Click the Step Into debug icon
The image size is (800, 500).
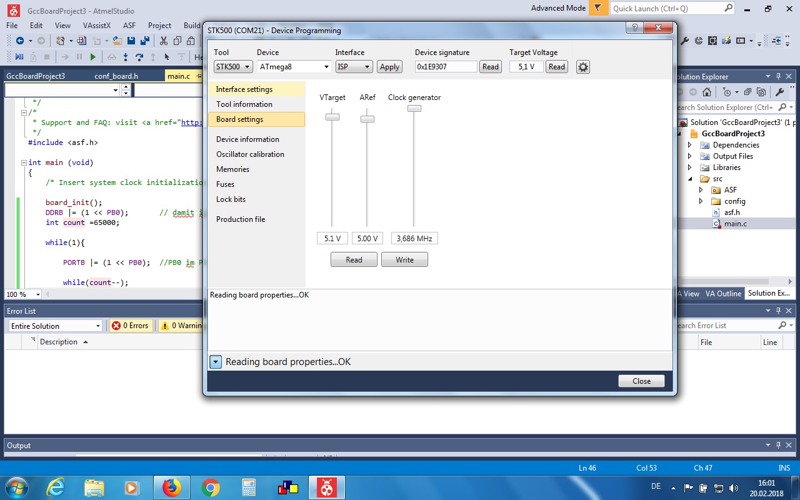point(126,57)
